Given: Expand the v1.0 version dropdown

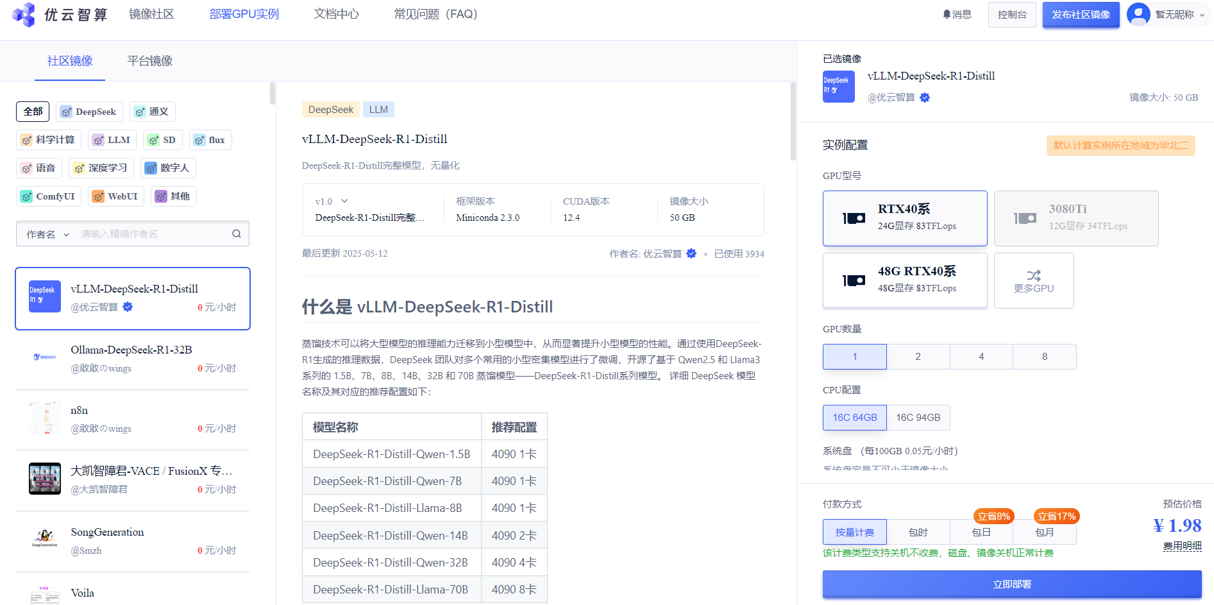Looking at the screenshot, I should tap(332, 201).
